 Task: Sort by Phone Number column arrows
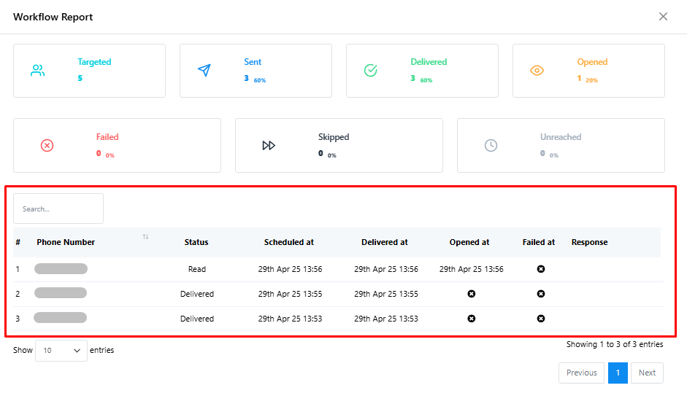click(x=145, y=237)
